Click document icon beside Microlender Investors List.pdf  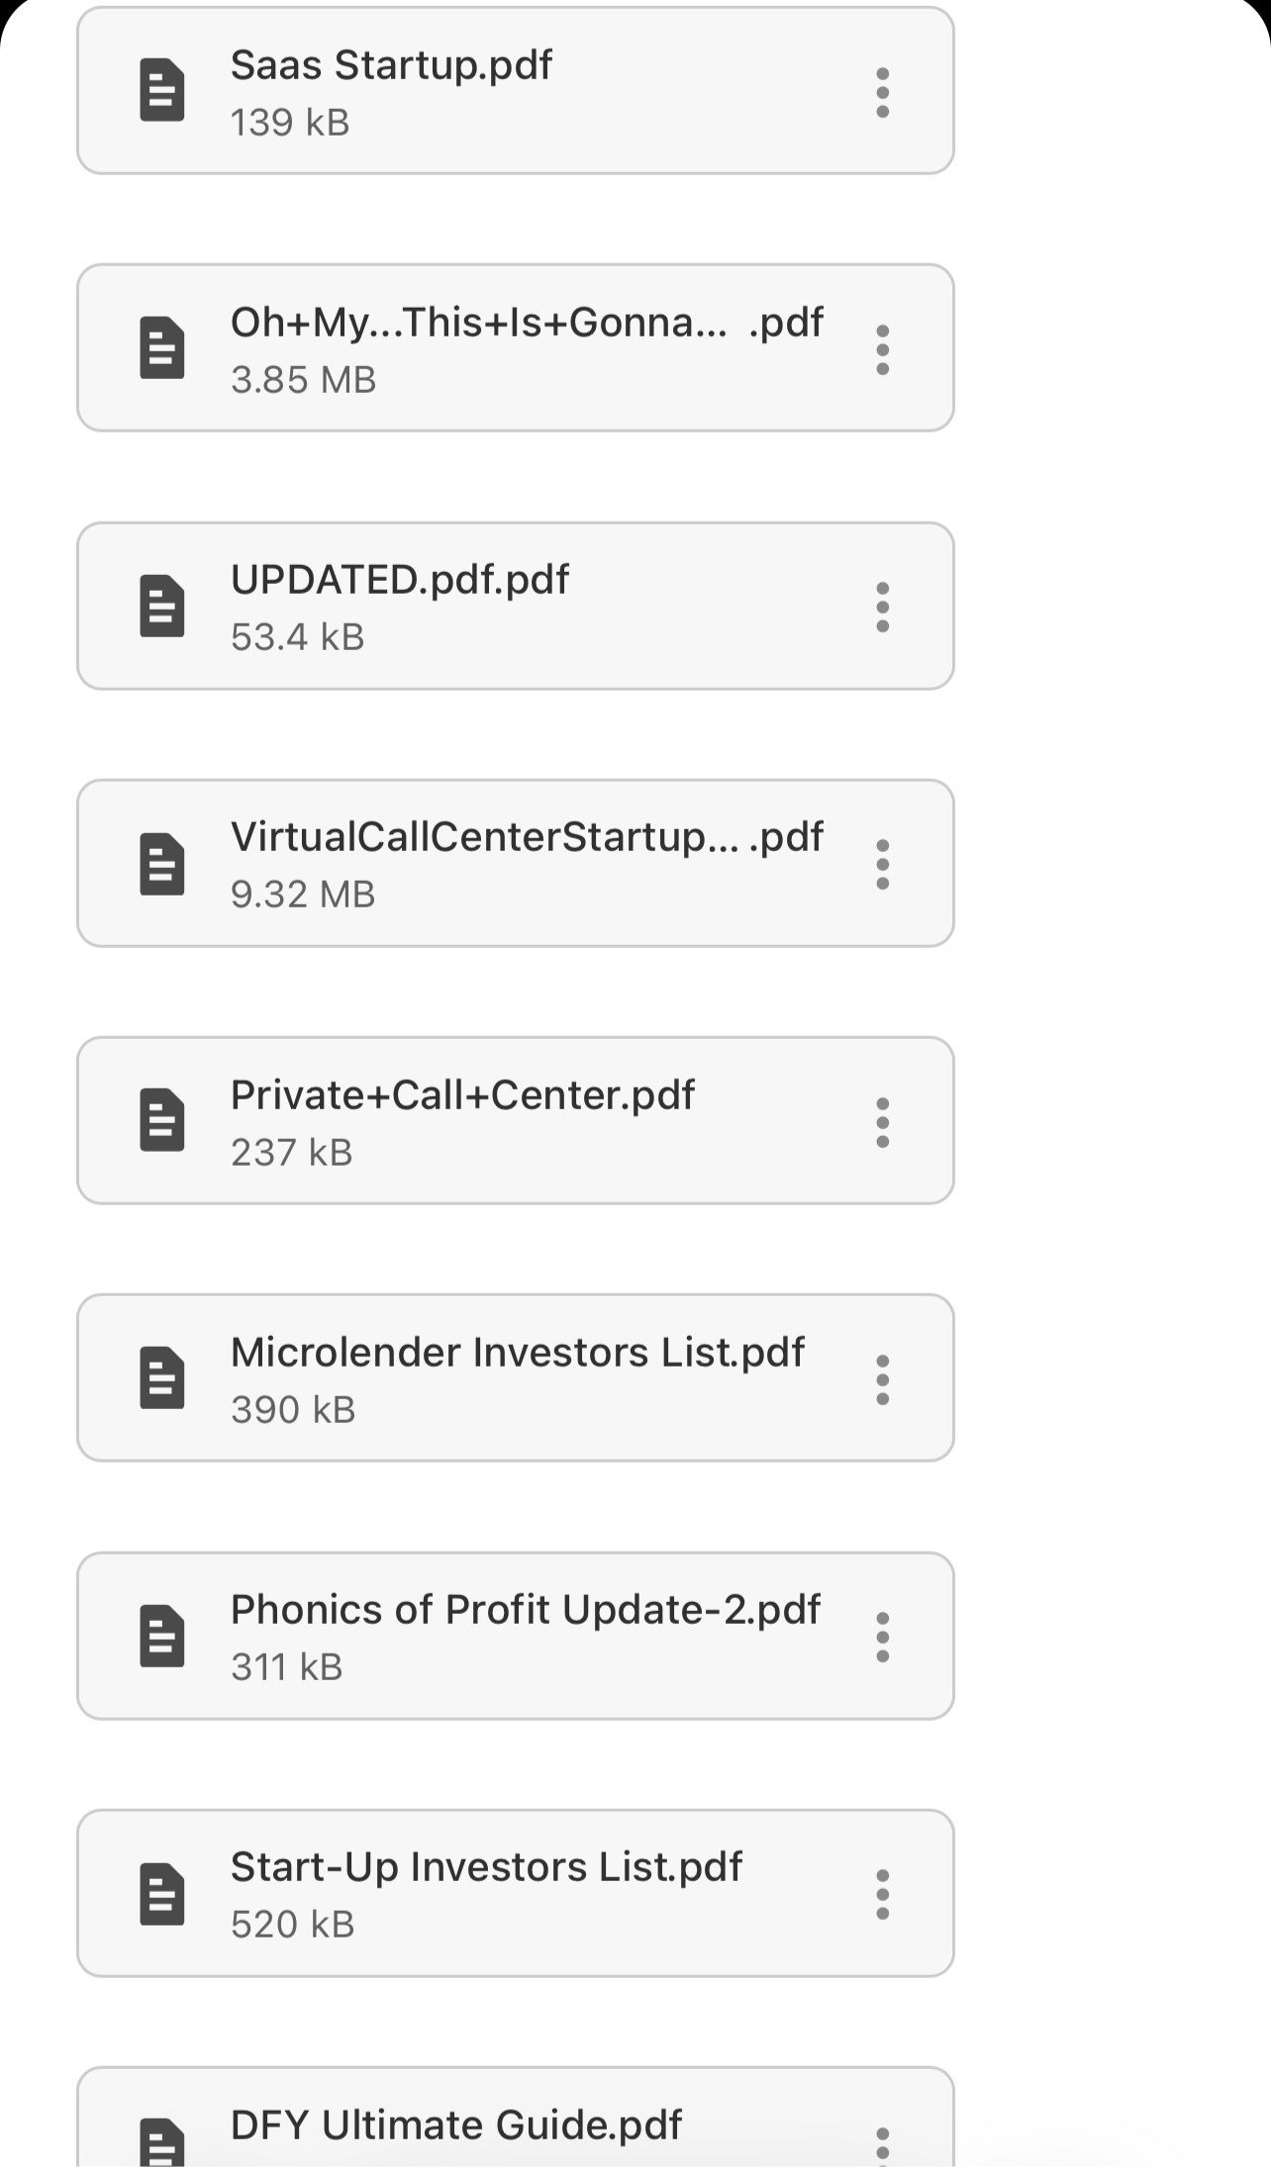pyautogui.click(x=162, y=1377)
